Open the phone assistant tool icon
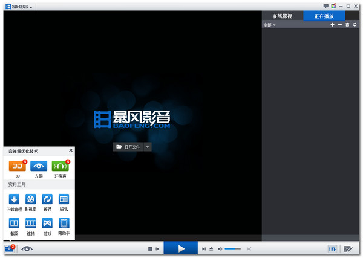 click(64, 223)
